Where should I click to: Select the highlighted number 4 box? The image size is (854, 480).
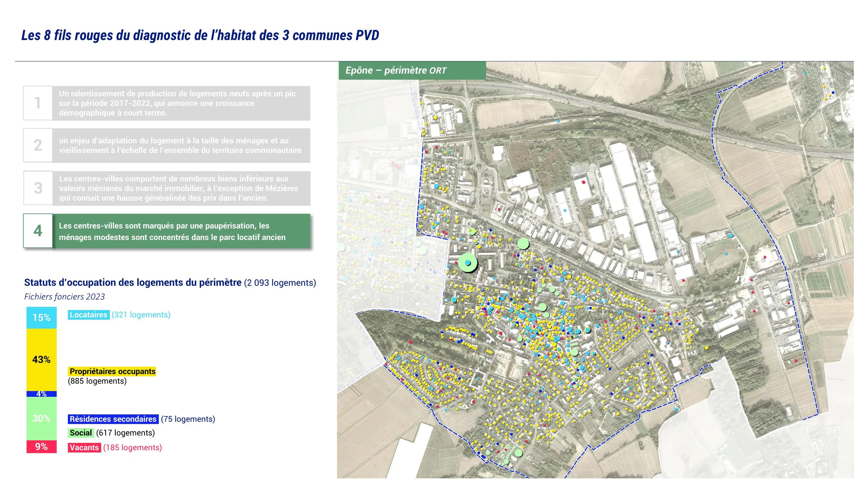(x=38, y=231)
